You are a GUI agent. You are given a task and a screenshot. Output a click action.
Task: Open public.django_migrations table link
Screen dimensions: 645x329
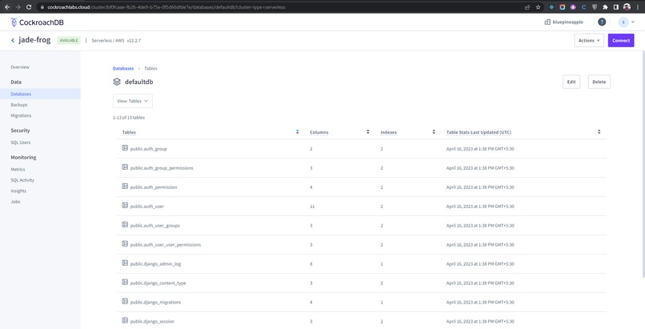(155, 303)
